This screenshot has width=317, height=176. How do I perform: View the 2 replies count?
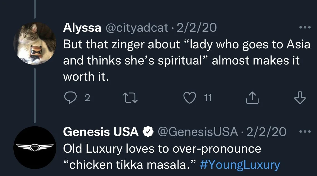pos(87,98)
